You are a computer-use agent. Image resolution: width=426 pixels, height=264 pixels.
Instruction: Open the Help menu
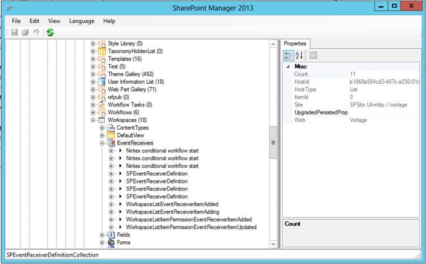click(109, 21)
